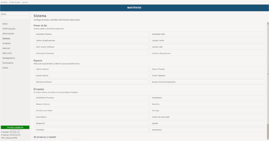Switch to Internet section

point(6,48)
